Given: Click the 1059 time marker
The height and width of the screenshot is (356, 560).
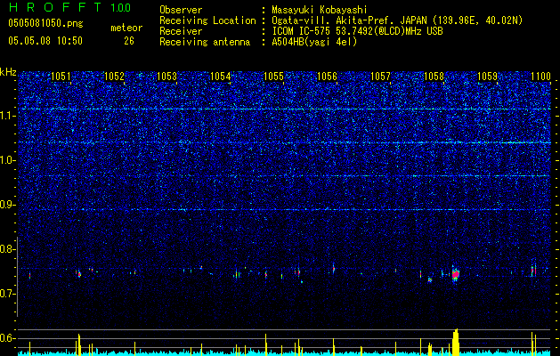Looking at the screenshot, I should click(488, 77).
